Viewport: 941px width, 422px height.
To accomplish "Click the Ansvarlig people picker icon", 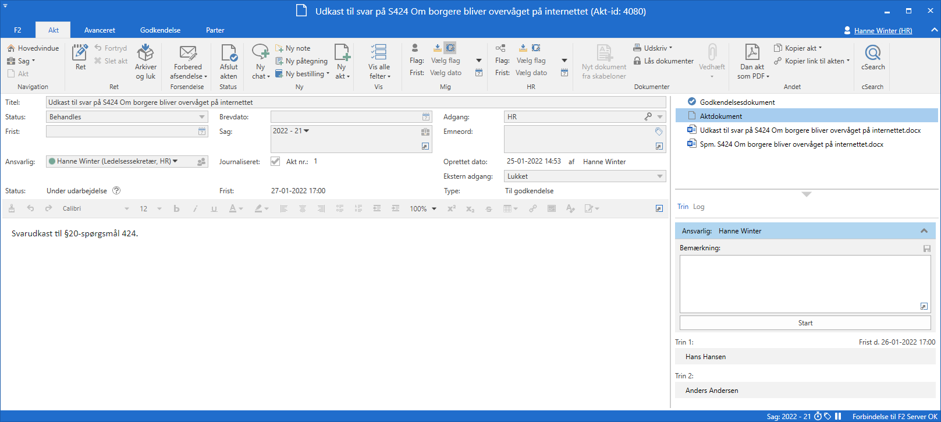I will tap(201, 162).
